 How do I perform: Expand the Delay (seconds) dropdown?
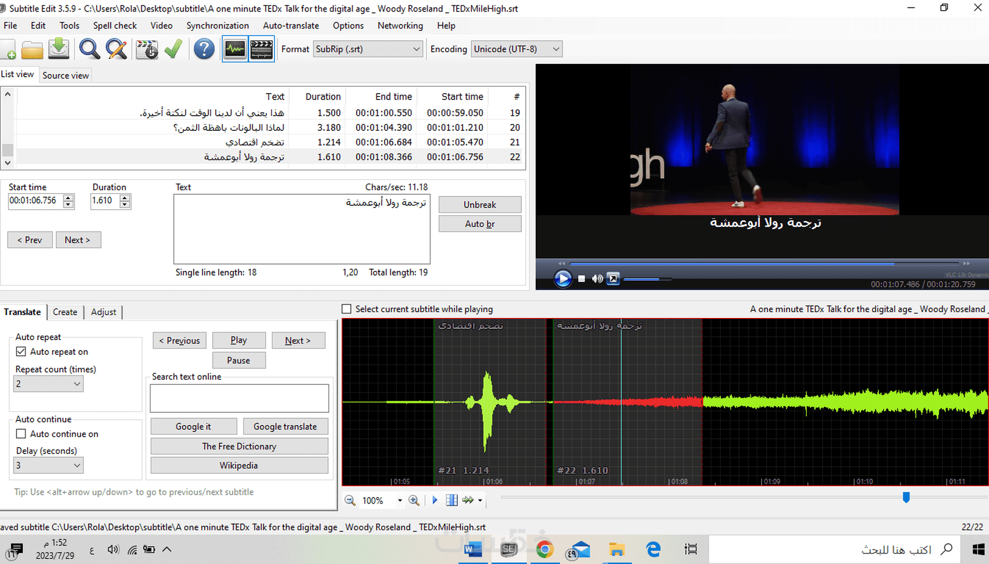click(x=48, y=465)
